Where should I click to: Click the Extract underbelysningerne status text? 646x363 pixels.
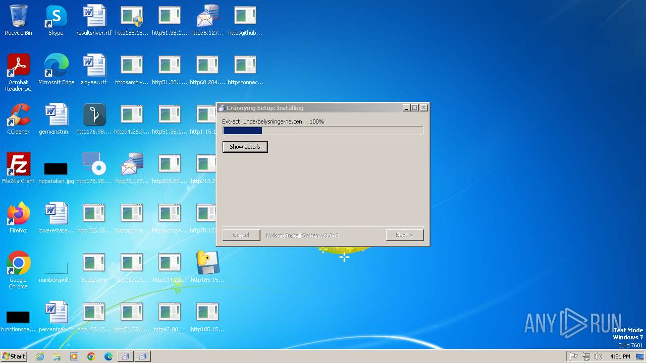coord(273,122)
